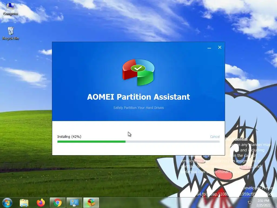This screenshot has width=277, height=208.
Task: Switch to Google Chrome in the taskbar
Action: 57,203
